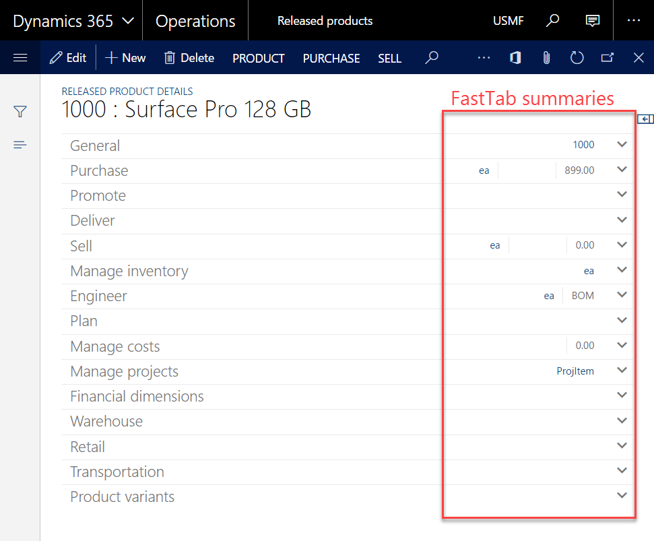Open form in new window icon
The image size is (654, 541).
coord(607,58)
